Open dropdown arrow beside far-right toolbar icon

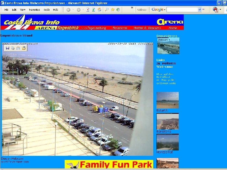coord(220,10)
